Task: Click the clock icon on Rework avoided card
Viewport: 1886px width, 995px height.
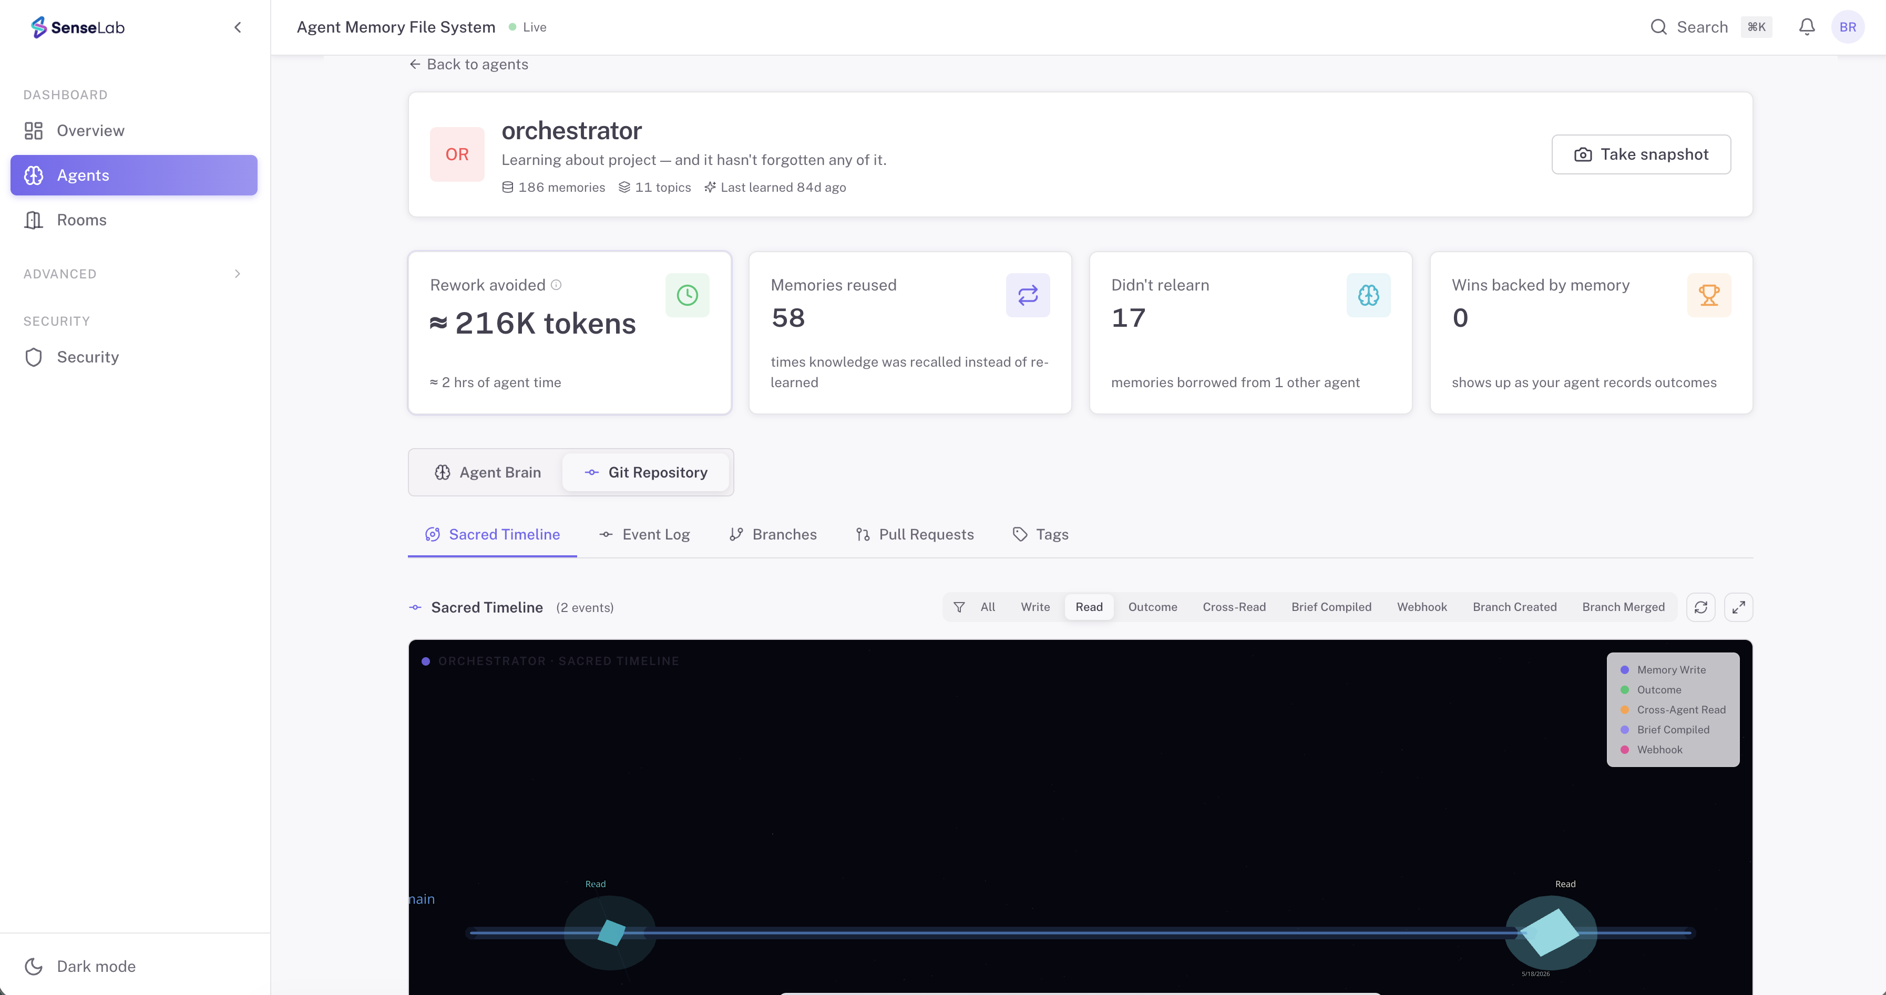Action: (x=686, y=296)
